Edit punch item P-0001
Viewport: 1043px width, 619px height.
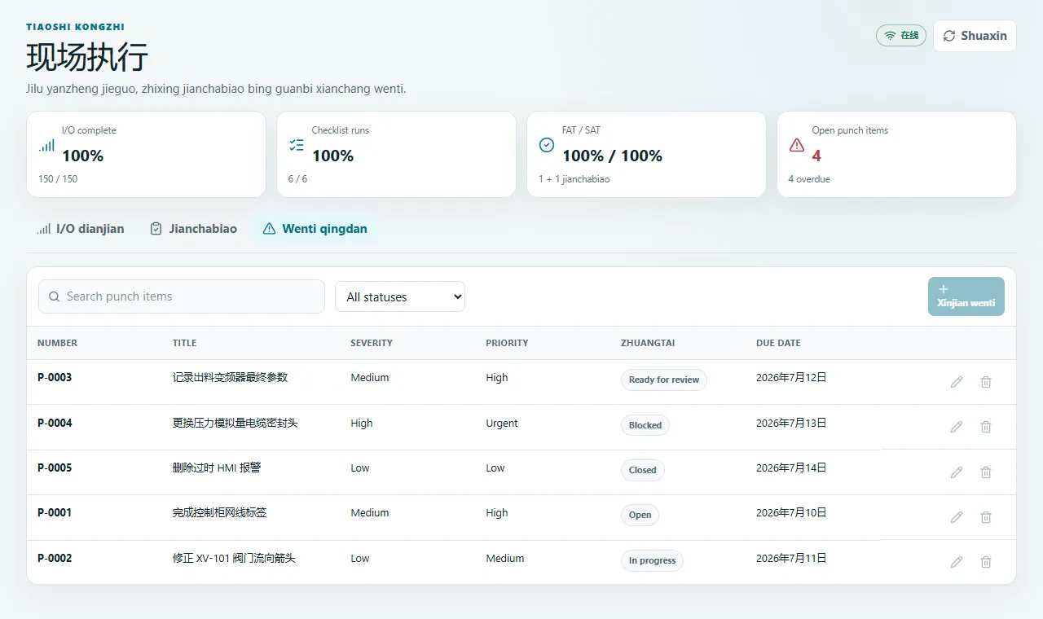(x=957, y=517)
